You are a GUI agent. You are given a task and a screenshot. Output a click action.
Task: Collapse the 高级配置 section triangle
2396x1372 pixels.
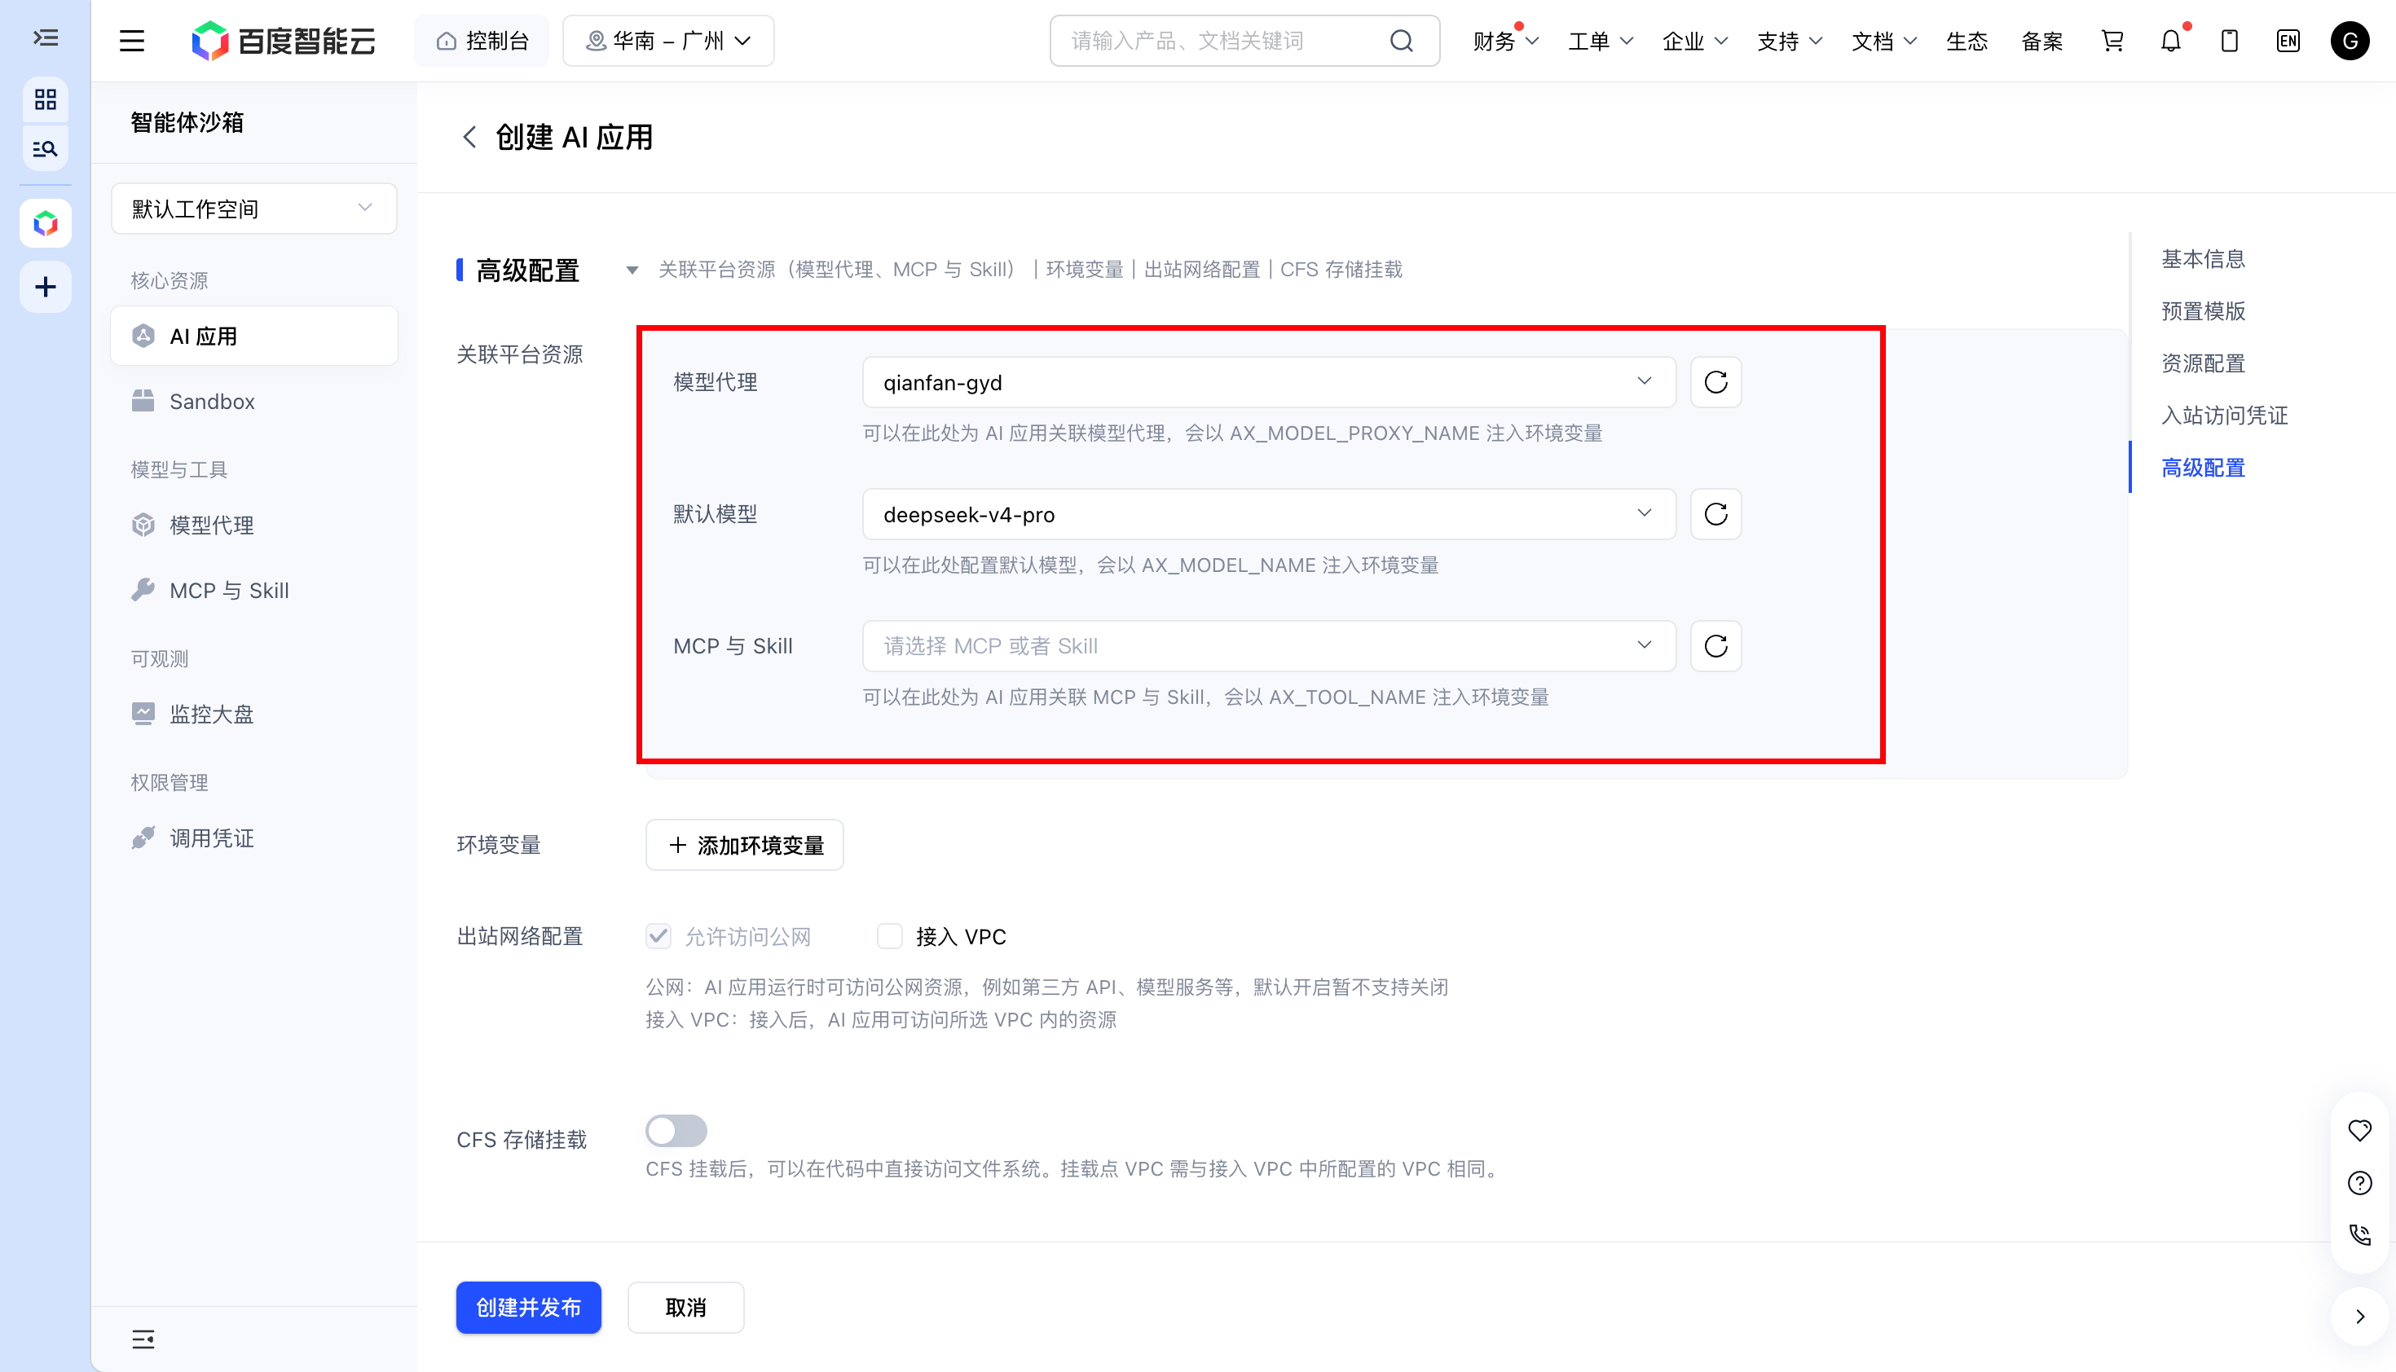tap(632, 270)
